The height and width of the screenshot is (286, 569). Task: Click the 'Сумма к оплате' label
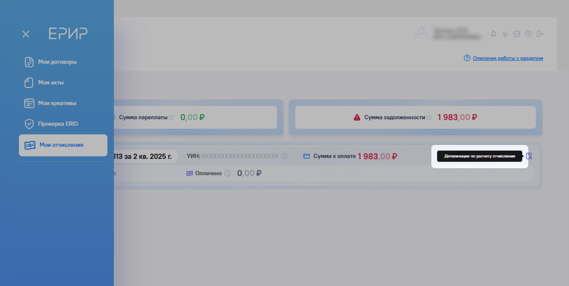tap(334, 156)
